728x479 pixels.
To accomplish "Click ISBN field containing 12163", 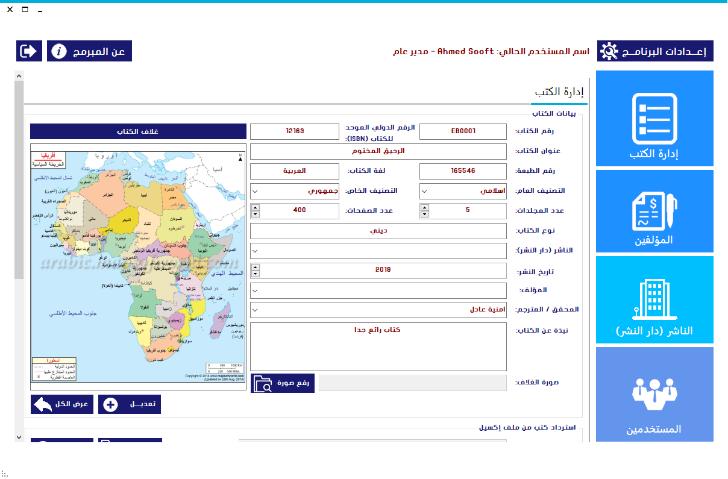I will coord(295,131).
